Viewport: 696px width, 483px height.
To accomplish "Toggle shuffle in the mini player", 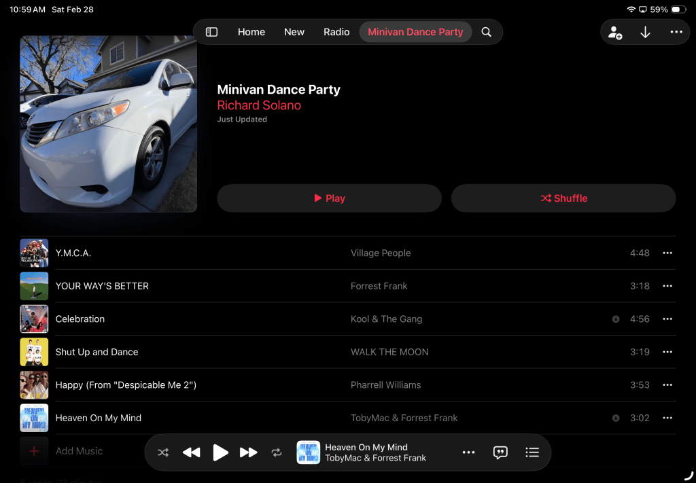I will 163,452.
